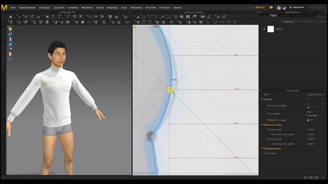Open the cloud icon in the top bar
328x184 pixels.
pyautogui.click(x=271, y=8)
